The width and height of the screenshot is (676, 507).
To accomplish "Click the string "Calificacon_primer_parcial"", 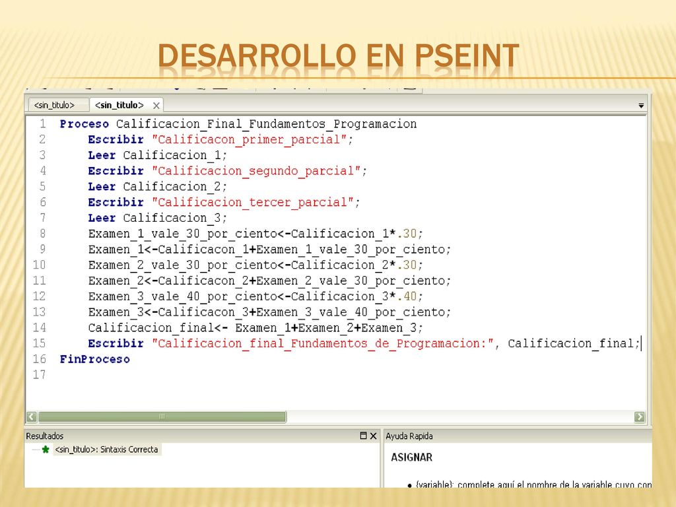I will pos(249,140).
